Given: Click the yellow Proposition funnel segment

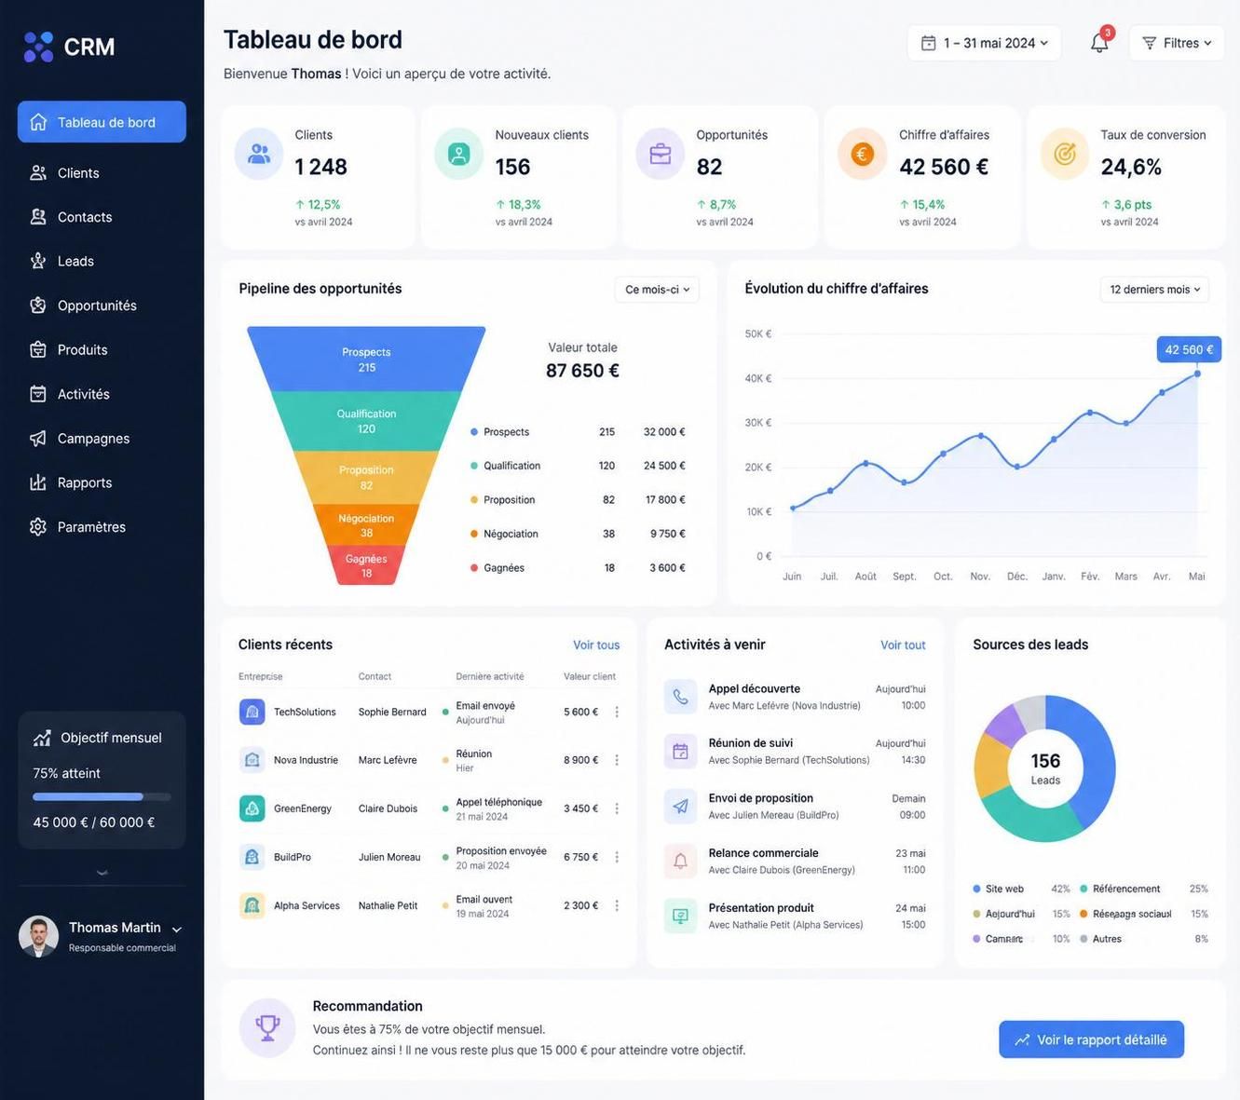Looking at the screenshot, I should 366,478.
